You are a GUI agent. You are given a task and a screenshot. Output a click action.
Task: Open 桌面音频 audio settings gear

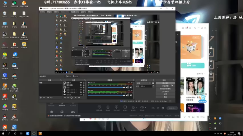point(131,95)
